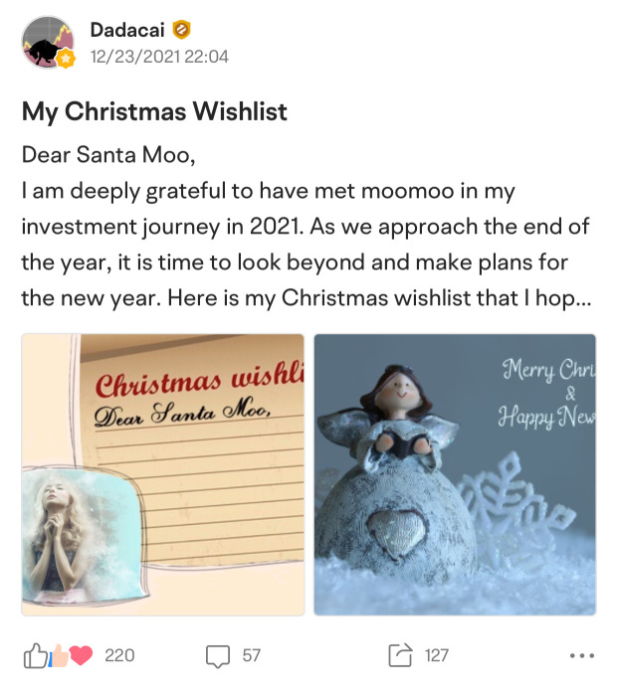Click the Dadacai username
This screenshot has height=695, width=618.
pyautogui.click(x=127, y=30)
